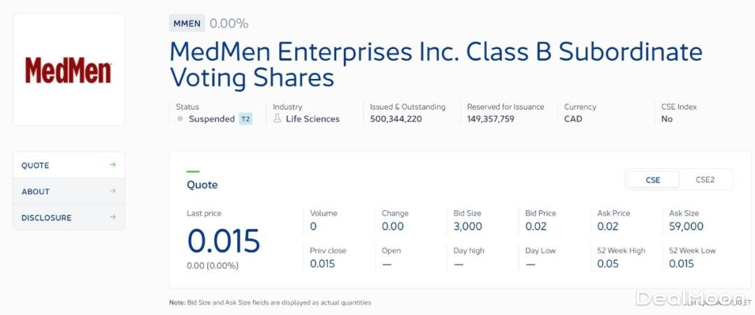Click the Life Sciences industry link

(312, 119)
